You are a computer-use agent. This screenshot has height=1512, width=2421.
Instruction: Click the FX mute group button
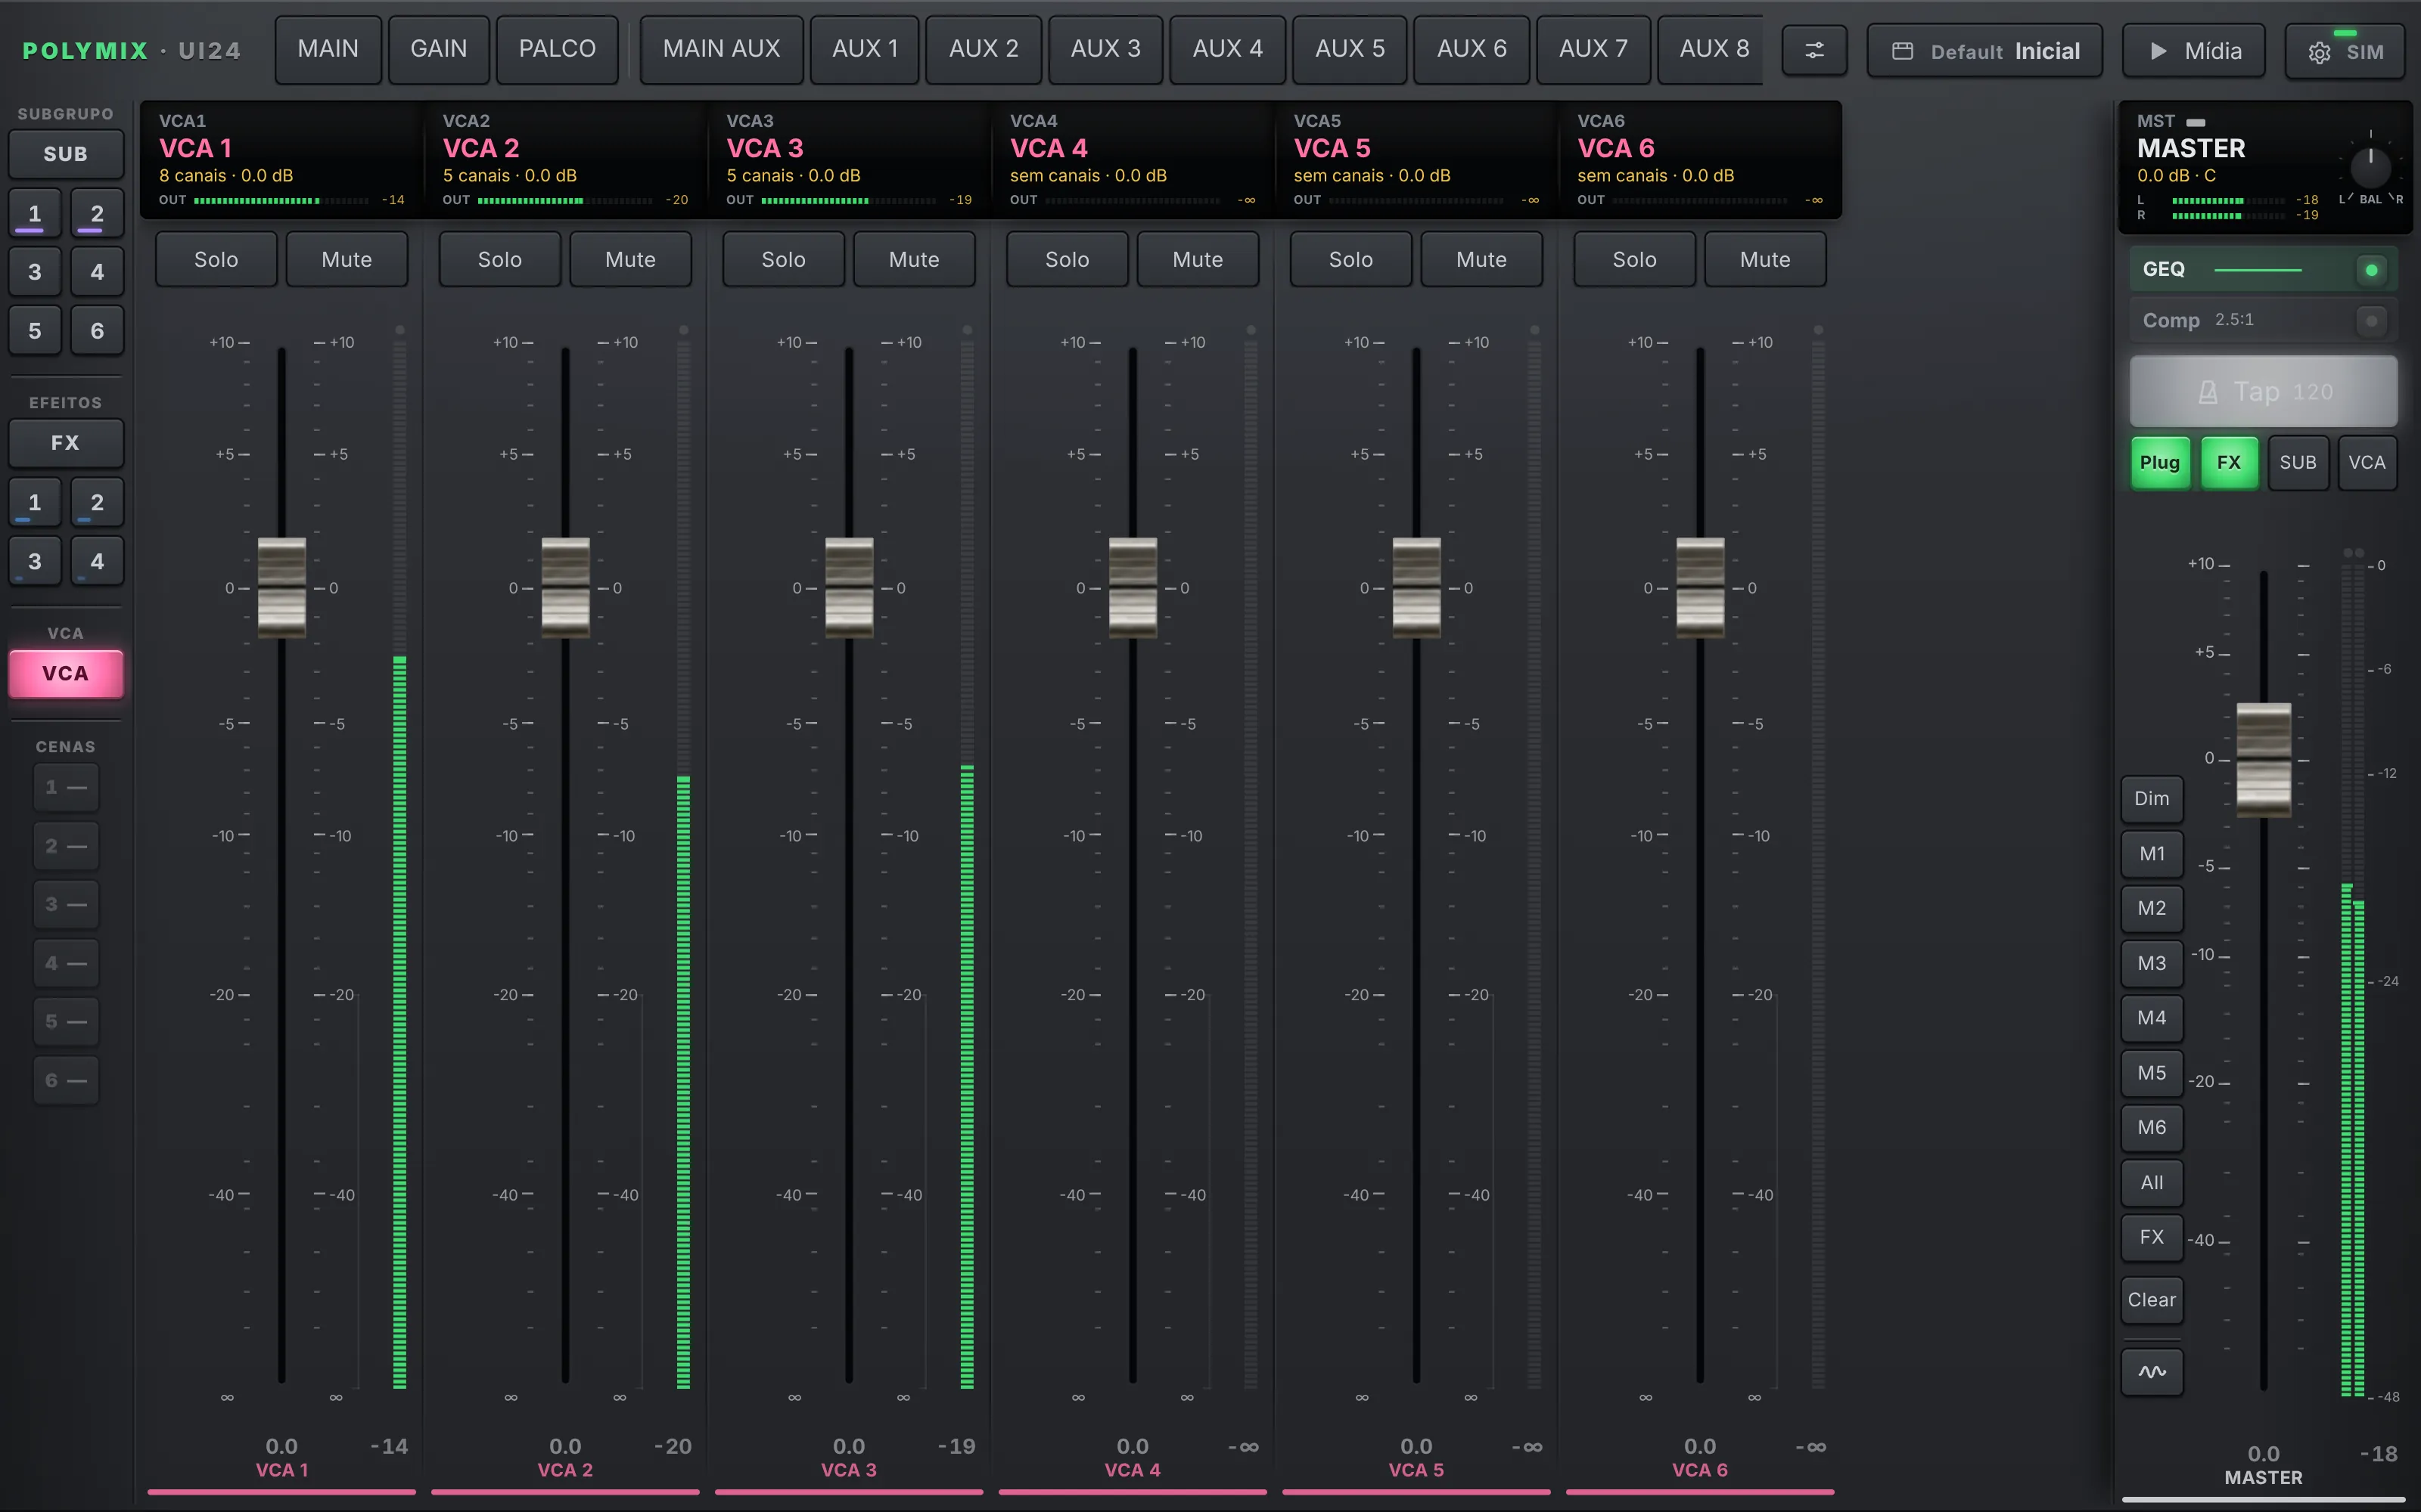click(x=2152, y=1237)
